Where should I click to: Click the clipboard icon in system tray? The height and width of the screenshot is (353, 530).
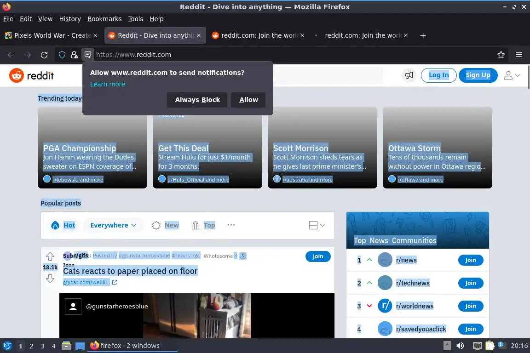[x=490, y=346]
